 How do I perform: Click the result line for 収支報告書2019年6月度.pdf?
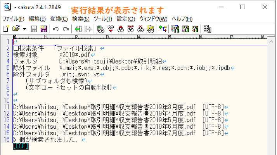(x=121, y=126)
